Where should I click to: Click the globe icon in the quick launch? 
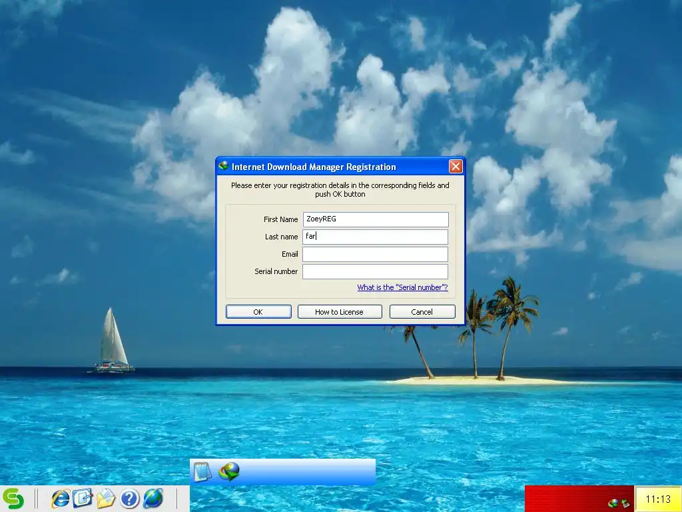coord(153,499)
